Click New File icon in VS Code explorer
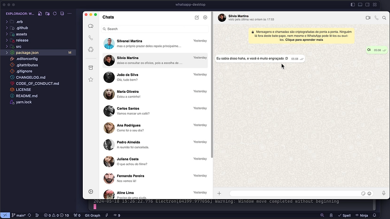Viewport: 390px width, 219px height. pos(40,13)
